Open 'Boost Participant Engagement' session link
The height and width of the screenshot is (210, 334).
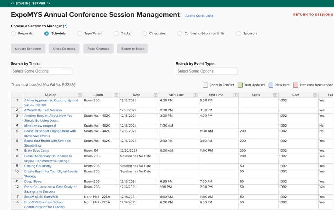[50, 133]
